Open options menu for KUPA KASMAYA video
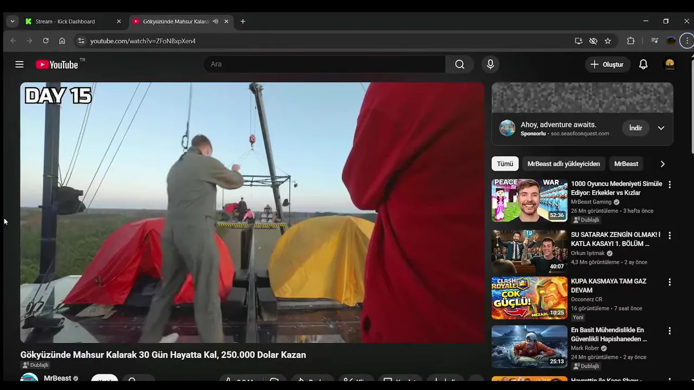694x390 pixels. [670, 282]
